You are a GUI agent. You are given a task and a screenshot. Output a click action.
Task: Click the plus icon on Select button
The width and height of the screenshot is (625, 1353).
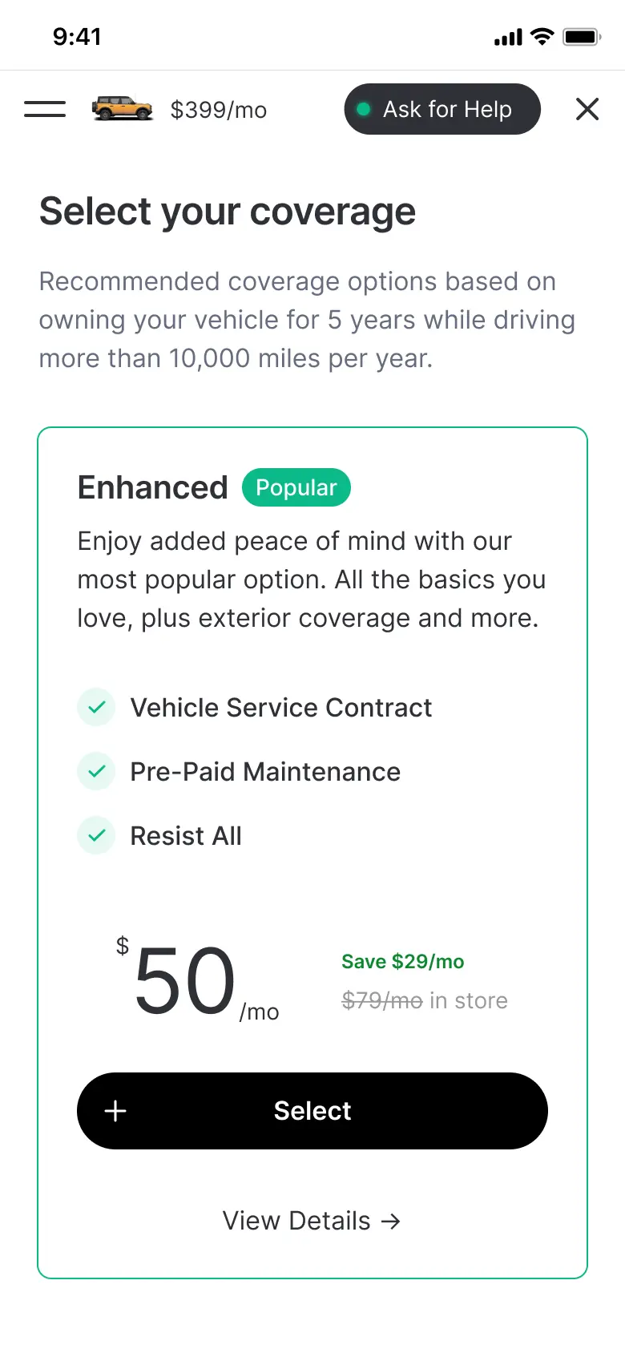click(115, 1111)
